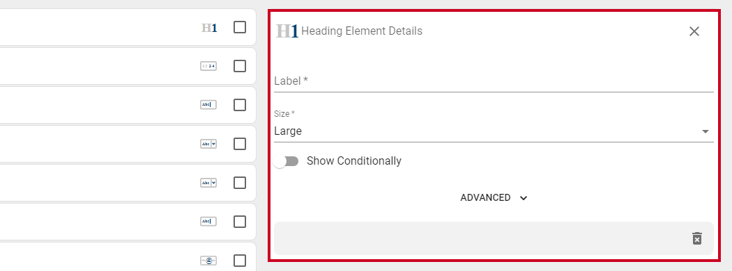Enable the Show Conditionally switch
The image size is (732, 271).
point(286,161)
